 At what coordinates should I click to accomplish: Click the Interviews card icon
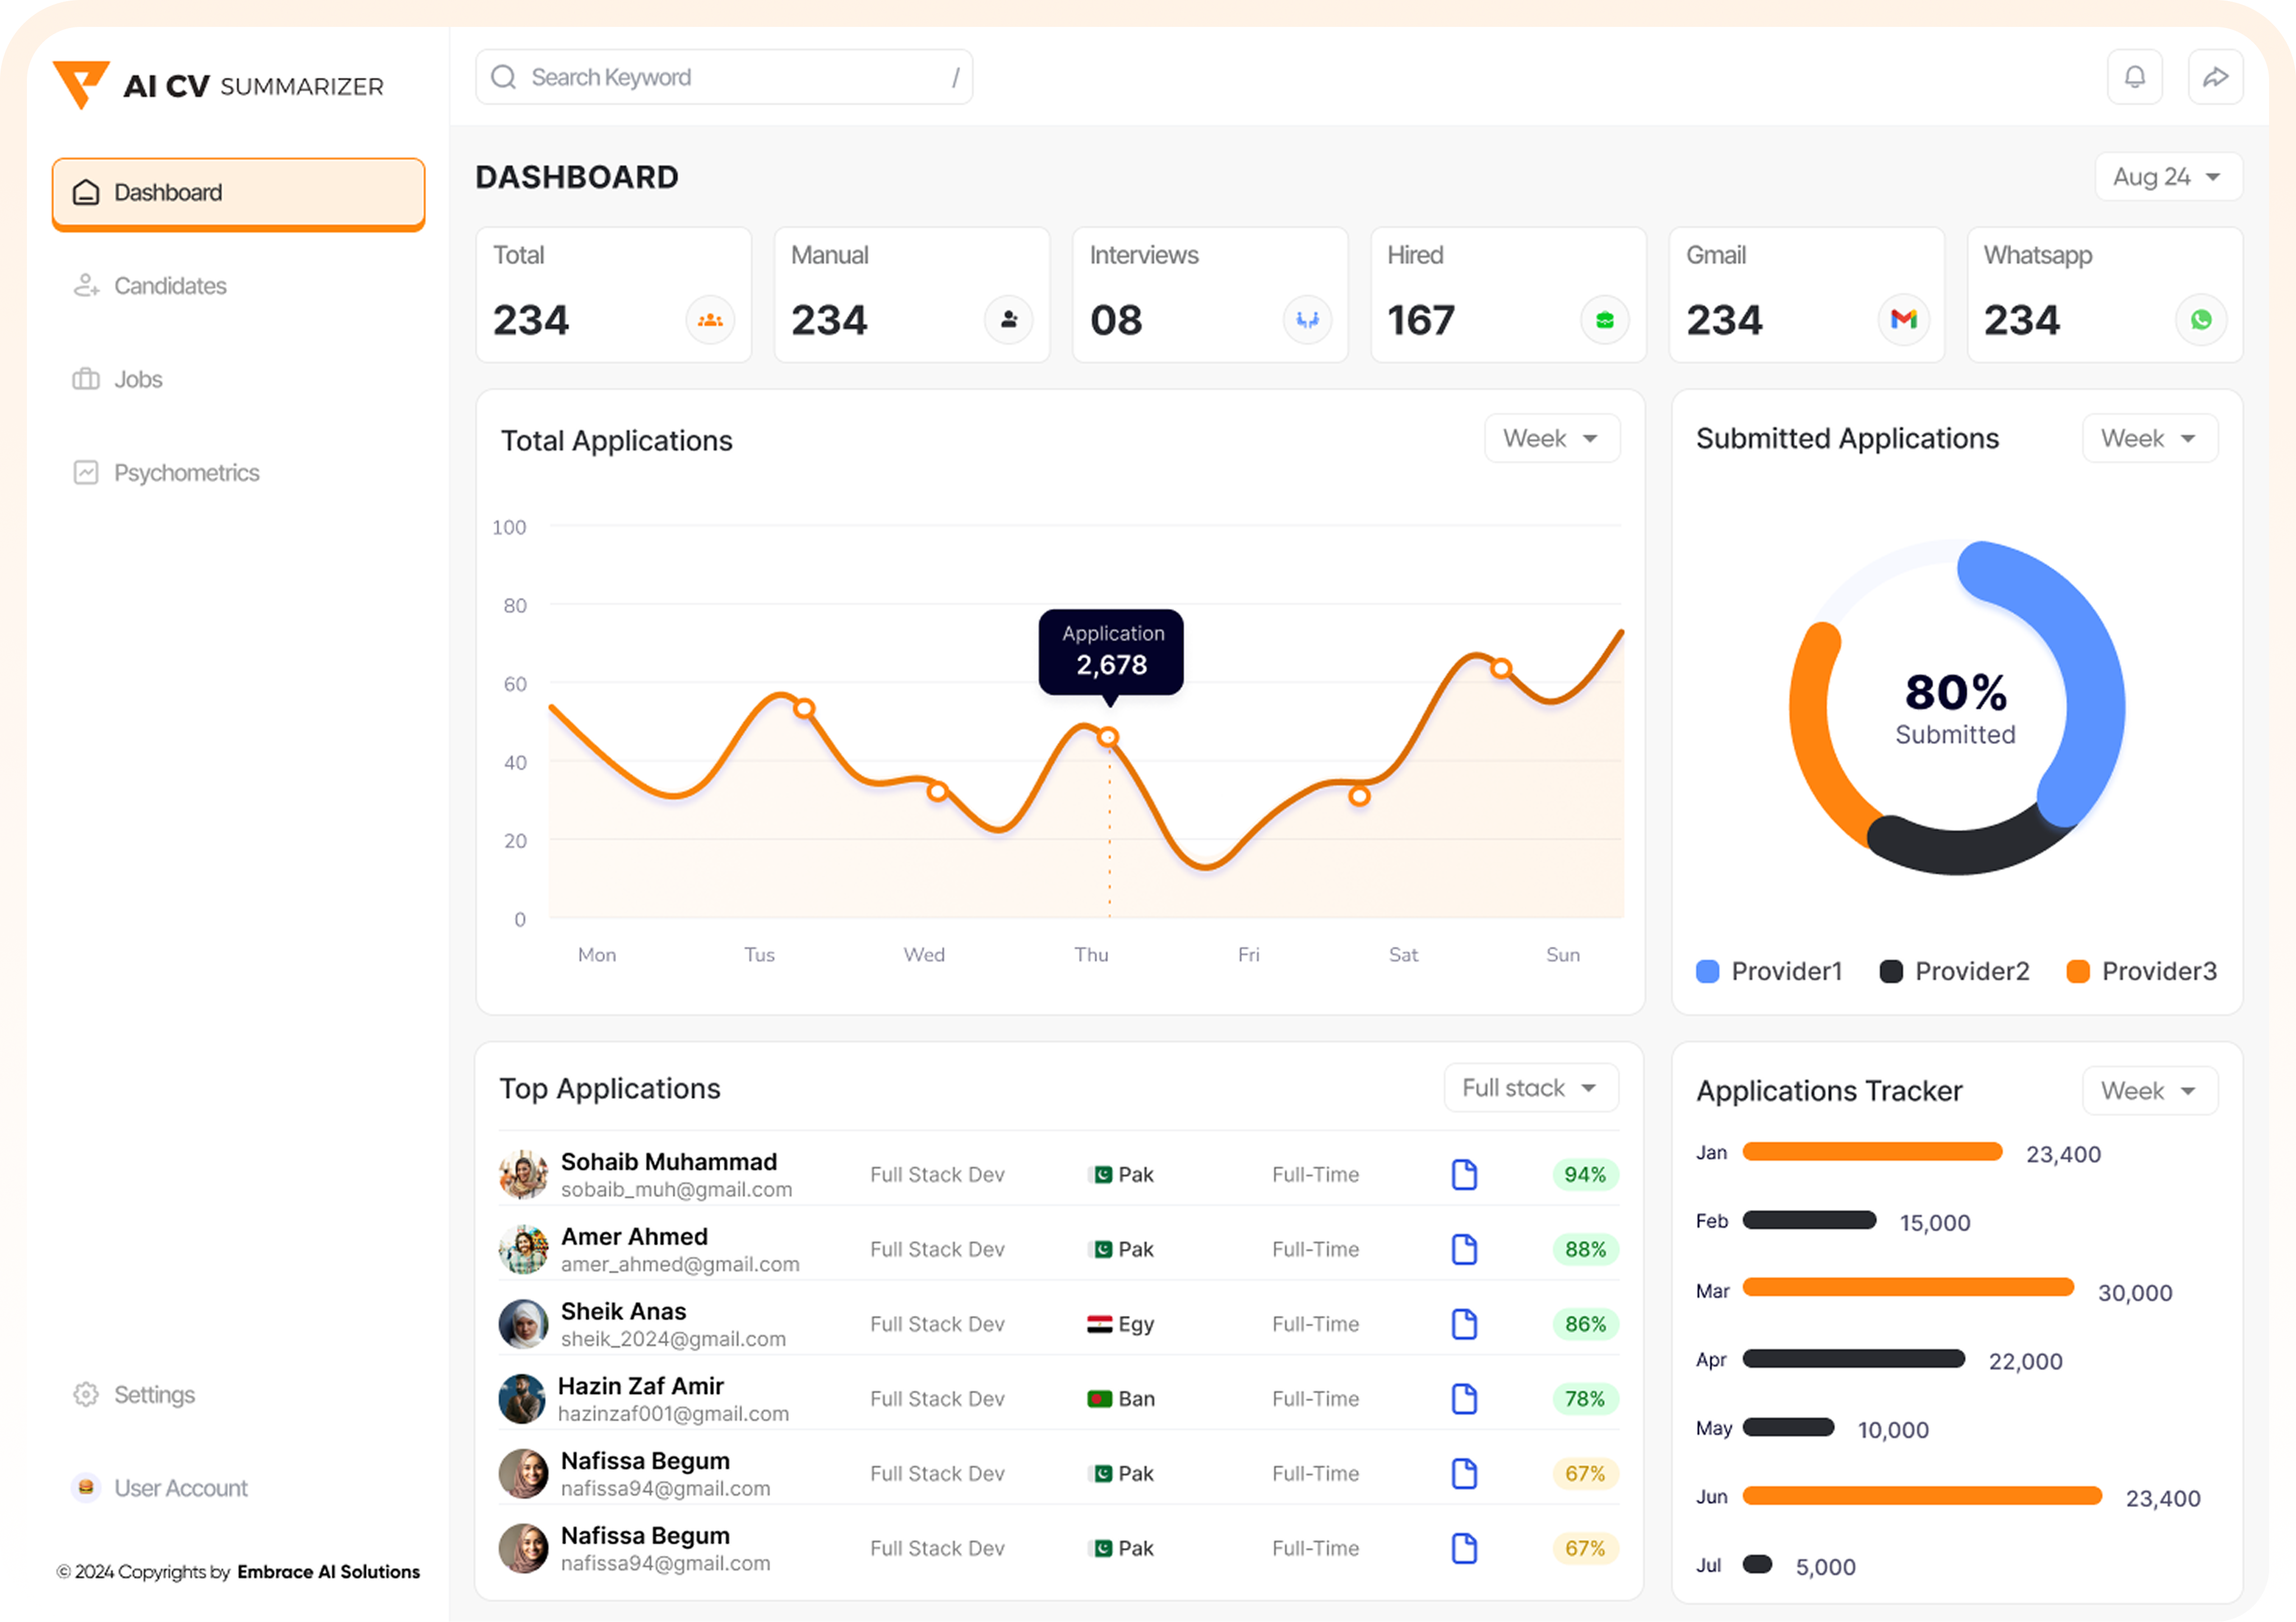[1307, 320]
